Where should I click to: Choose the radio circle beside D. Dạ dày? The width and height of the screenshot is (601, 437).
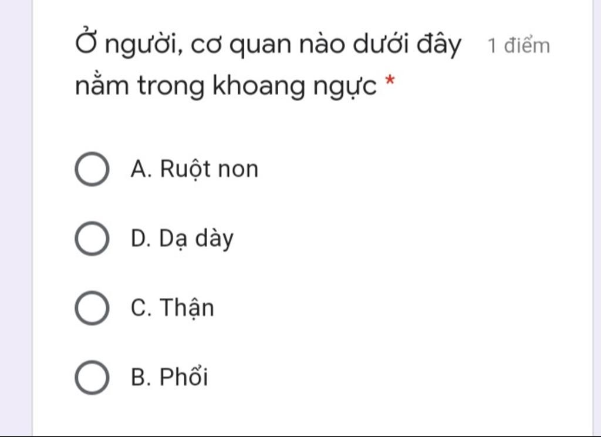[x=92, y=238]
